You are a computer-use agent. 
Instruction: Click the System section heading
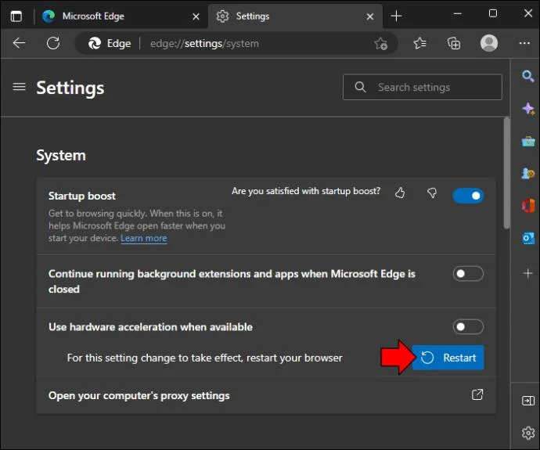point(61,156)
